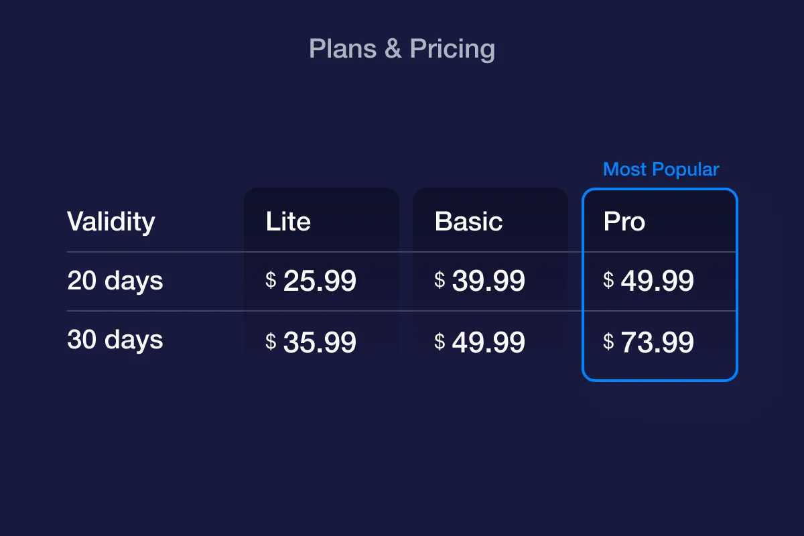
Task: Select the Lite plan header
Action: 288,222
